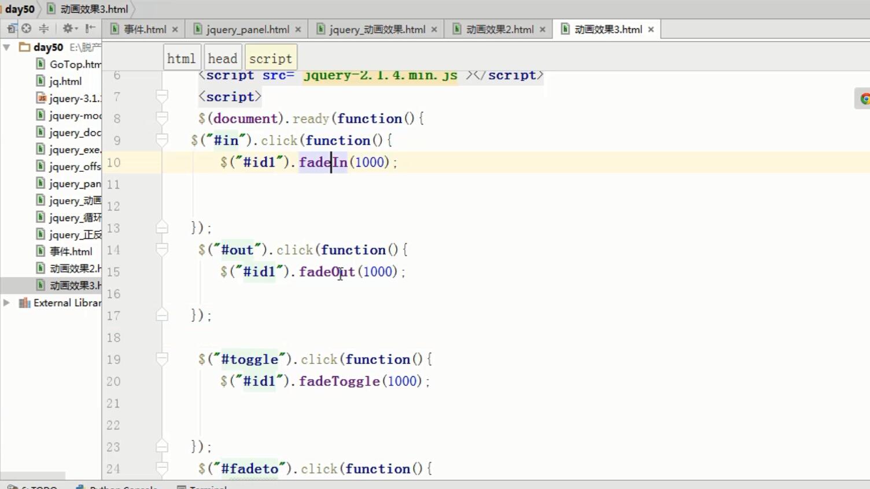Viewport: 870px width, 489px height.
Task: Close the 动画效果2.html tab
Action: pos(543,30)
